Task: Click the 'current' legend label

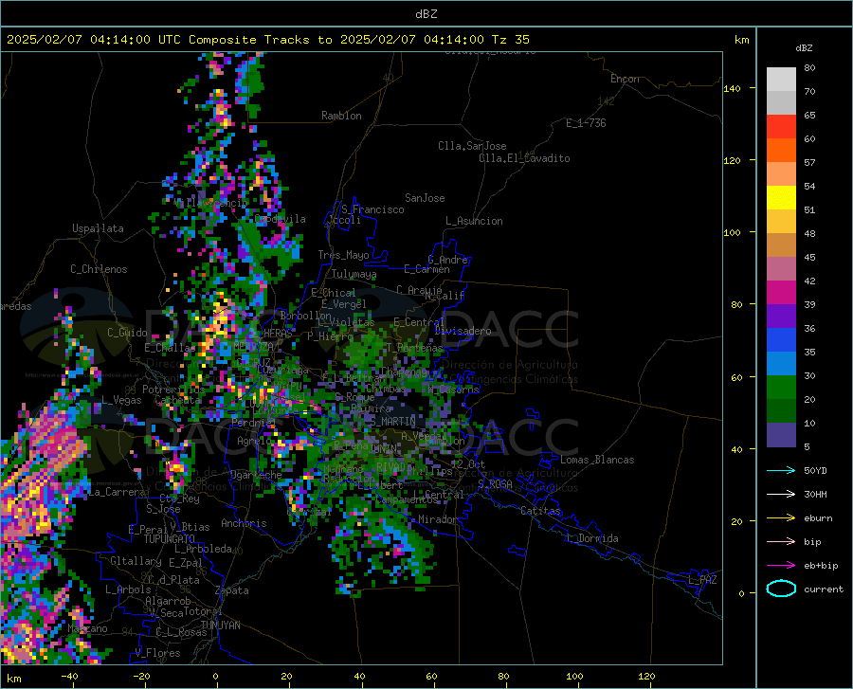Action: click(824, 589)
